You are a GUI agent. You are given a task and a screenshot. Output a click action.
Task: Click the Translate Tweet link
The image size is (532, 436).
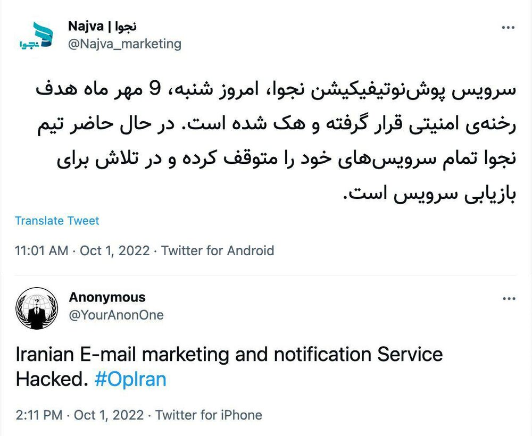point(57,221)
